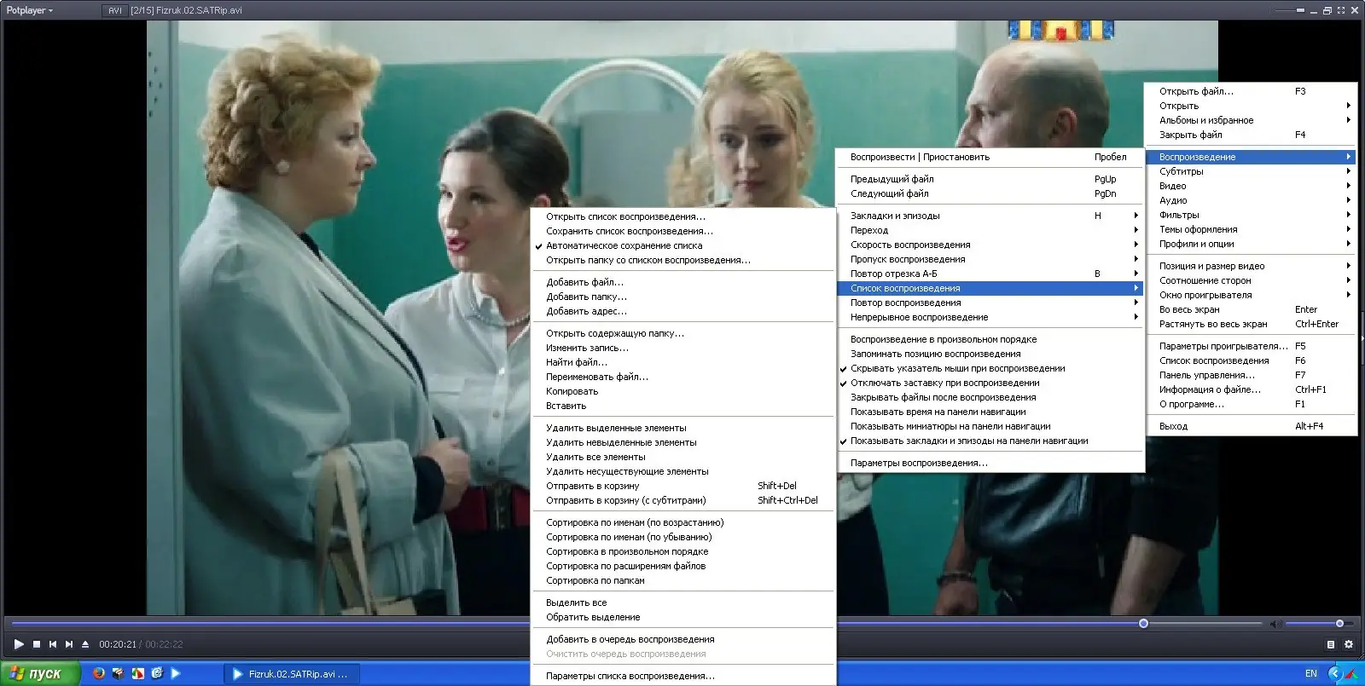
Task: Select Удалить все элементы entry
Action: pos(683,457)
